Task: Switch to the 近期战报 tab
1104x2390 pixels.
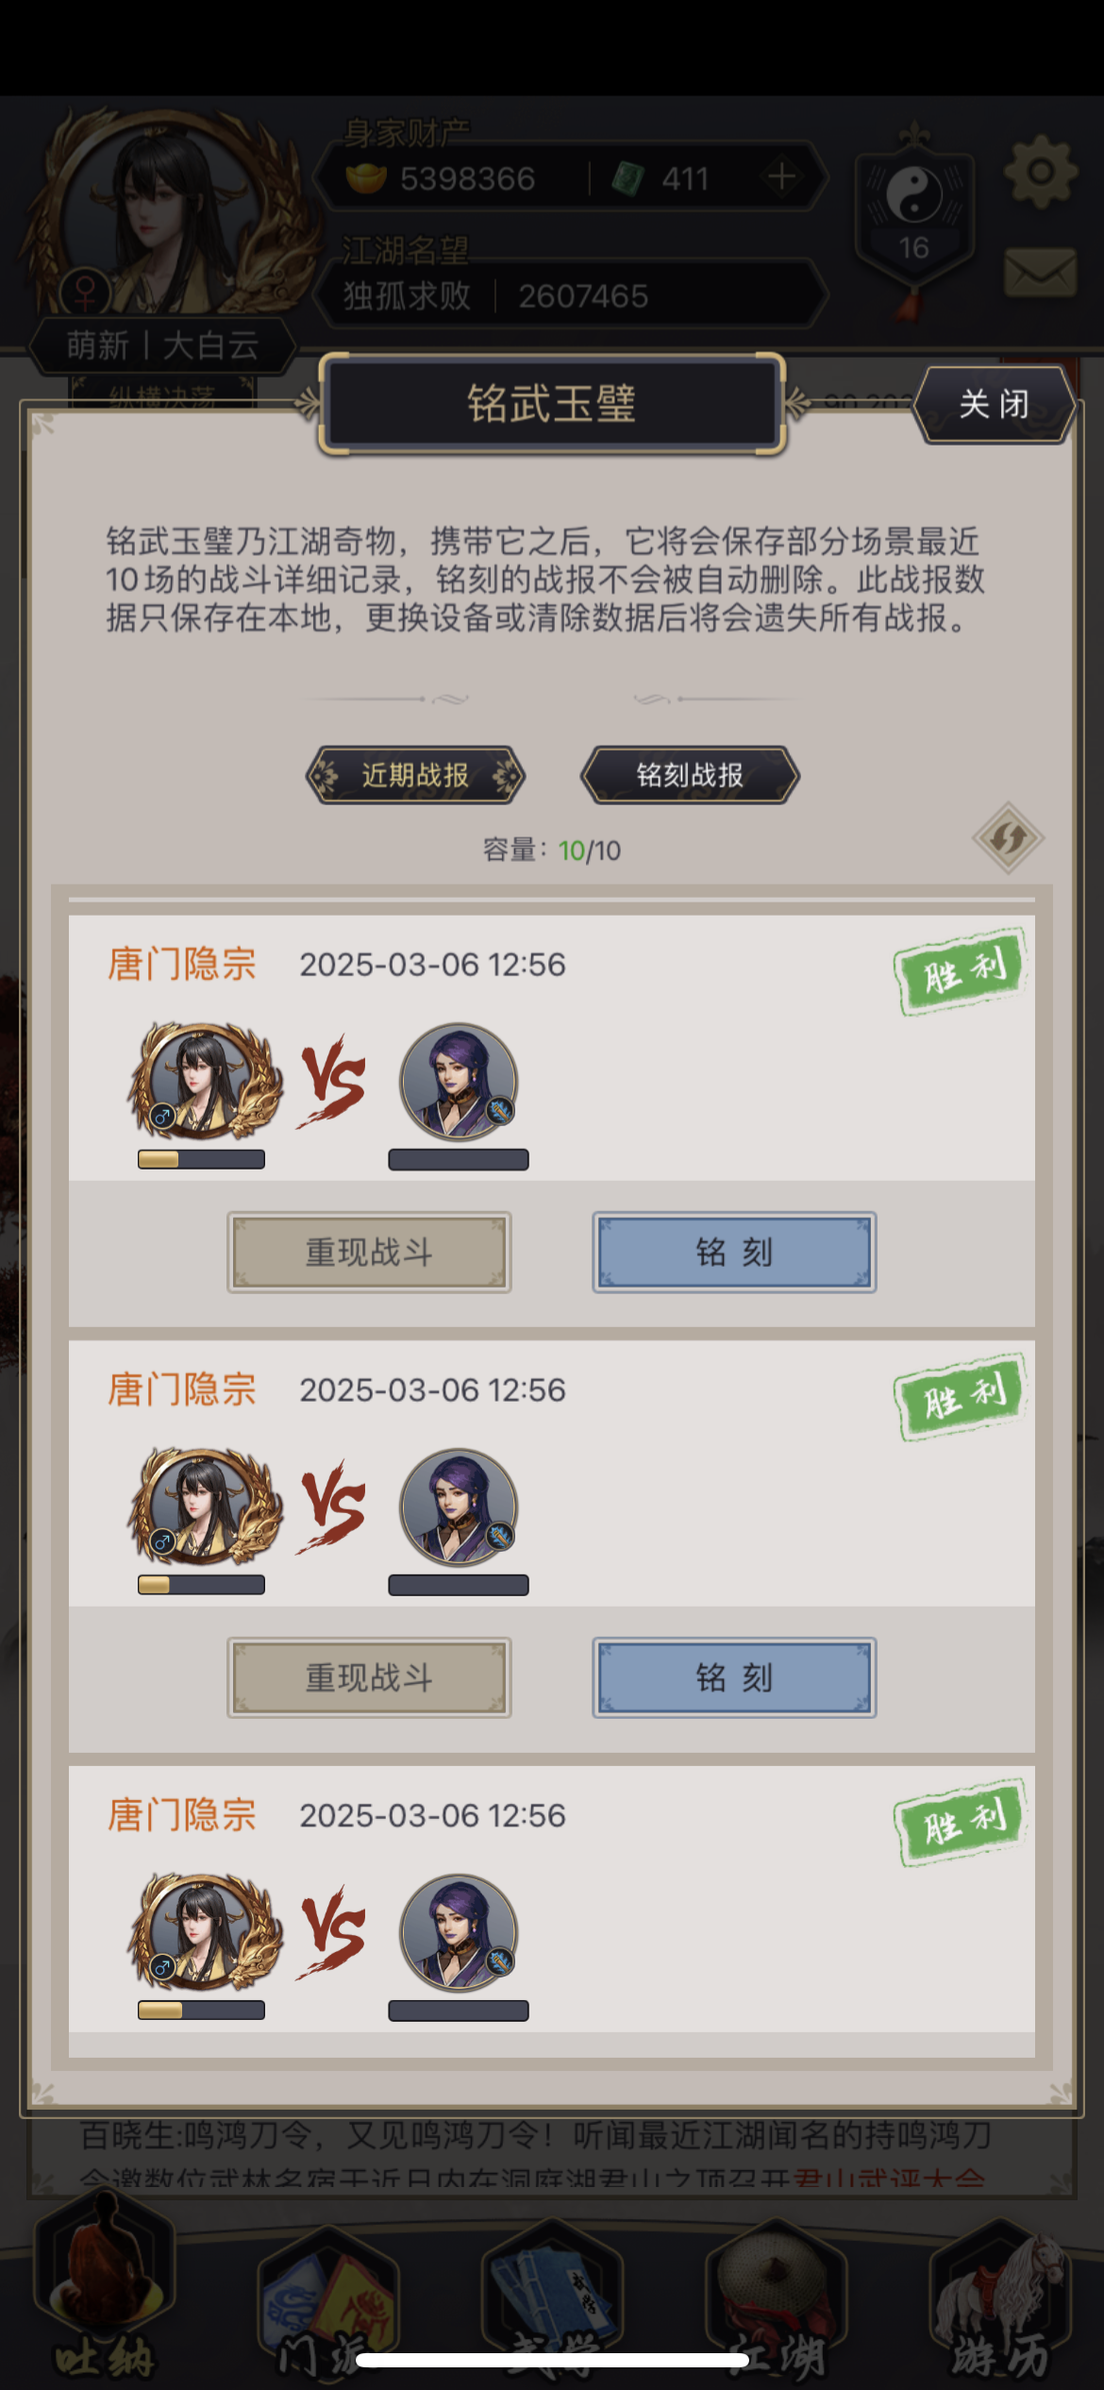Action: pos(415,775)
